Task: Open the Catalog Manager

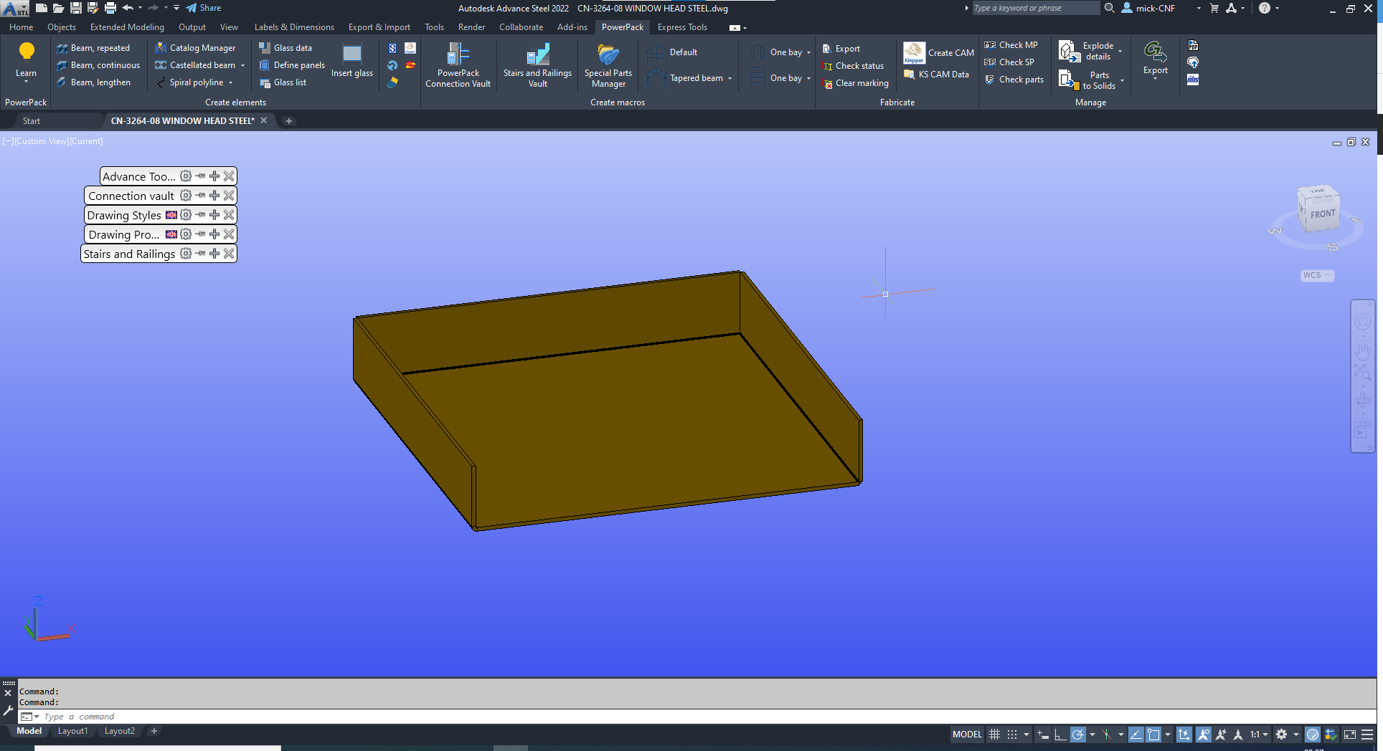Action: click(203, 47)
